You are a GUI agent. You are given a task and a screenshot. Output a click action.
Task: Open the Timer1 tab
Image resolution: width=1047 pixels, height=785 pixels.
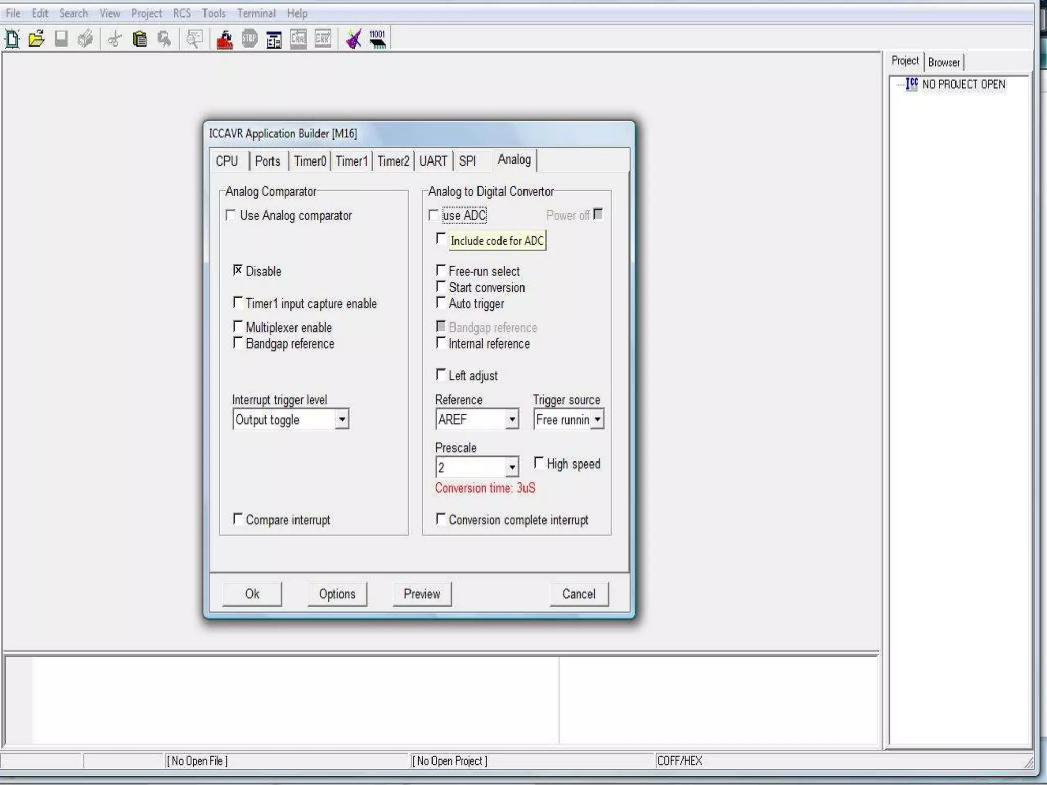pyautogui.click(x=352, y=161)
